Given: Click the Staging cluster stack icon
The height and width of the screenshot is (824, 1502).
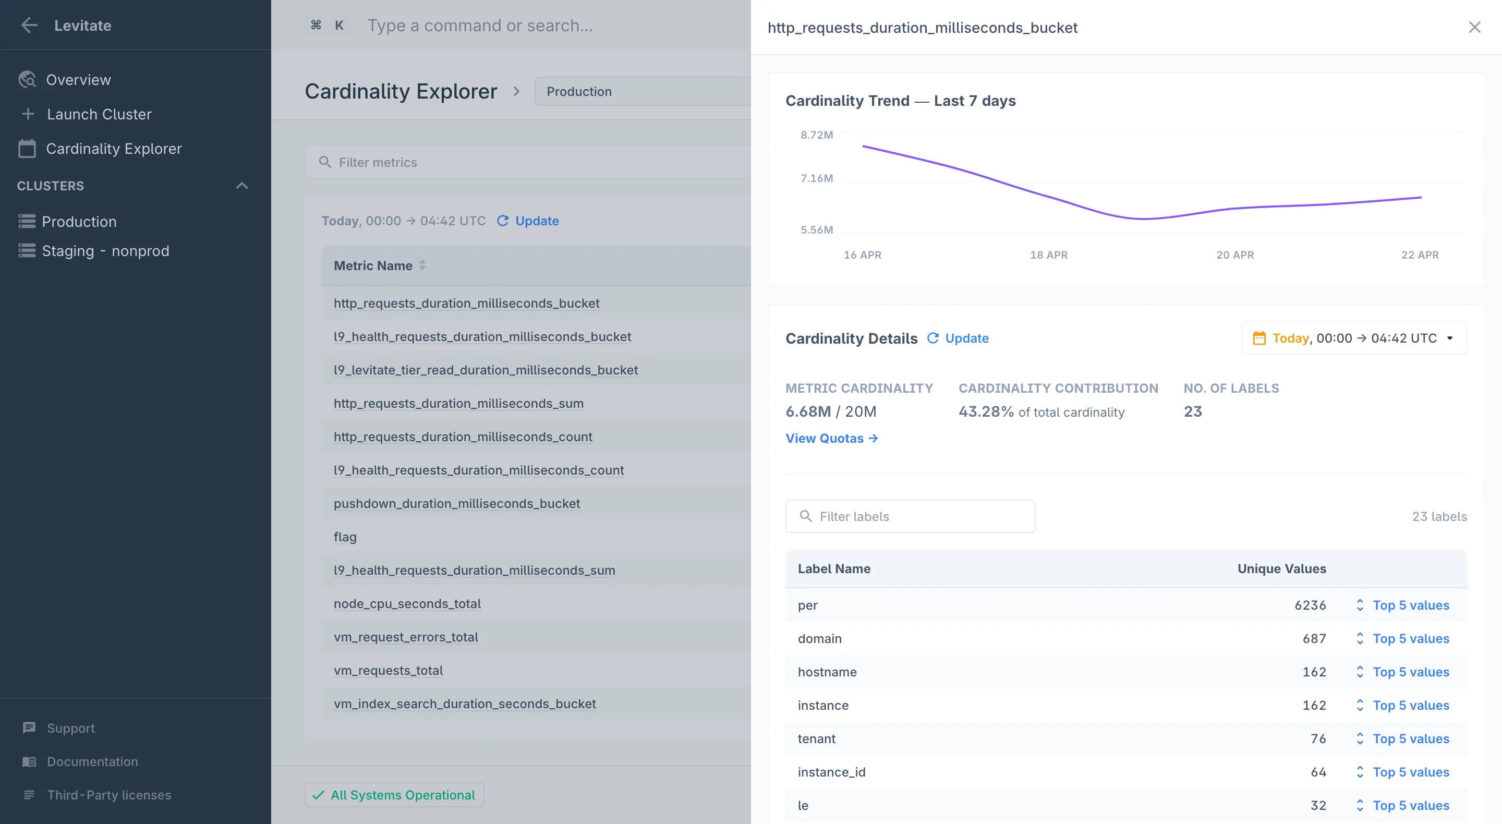Looking at the screenshot, I should (x=27, y=251).
